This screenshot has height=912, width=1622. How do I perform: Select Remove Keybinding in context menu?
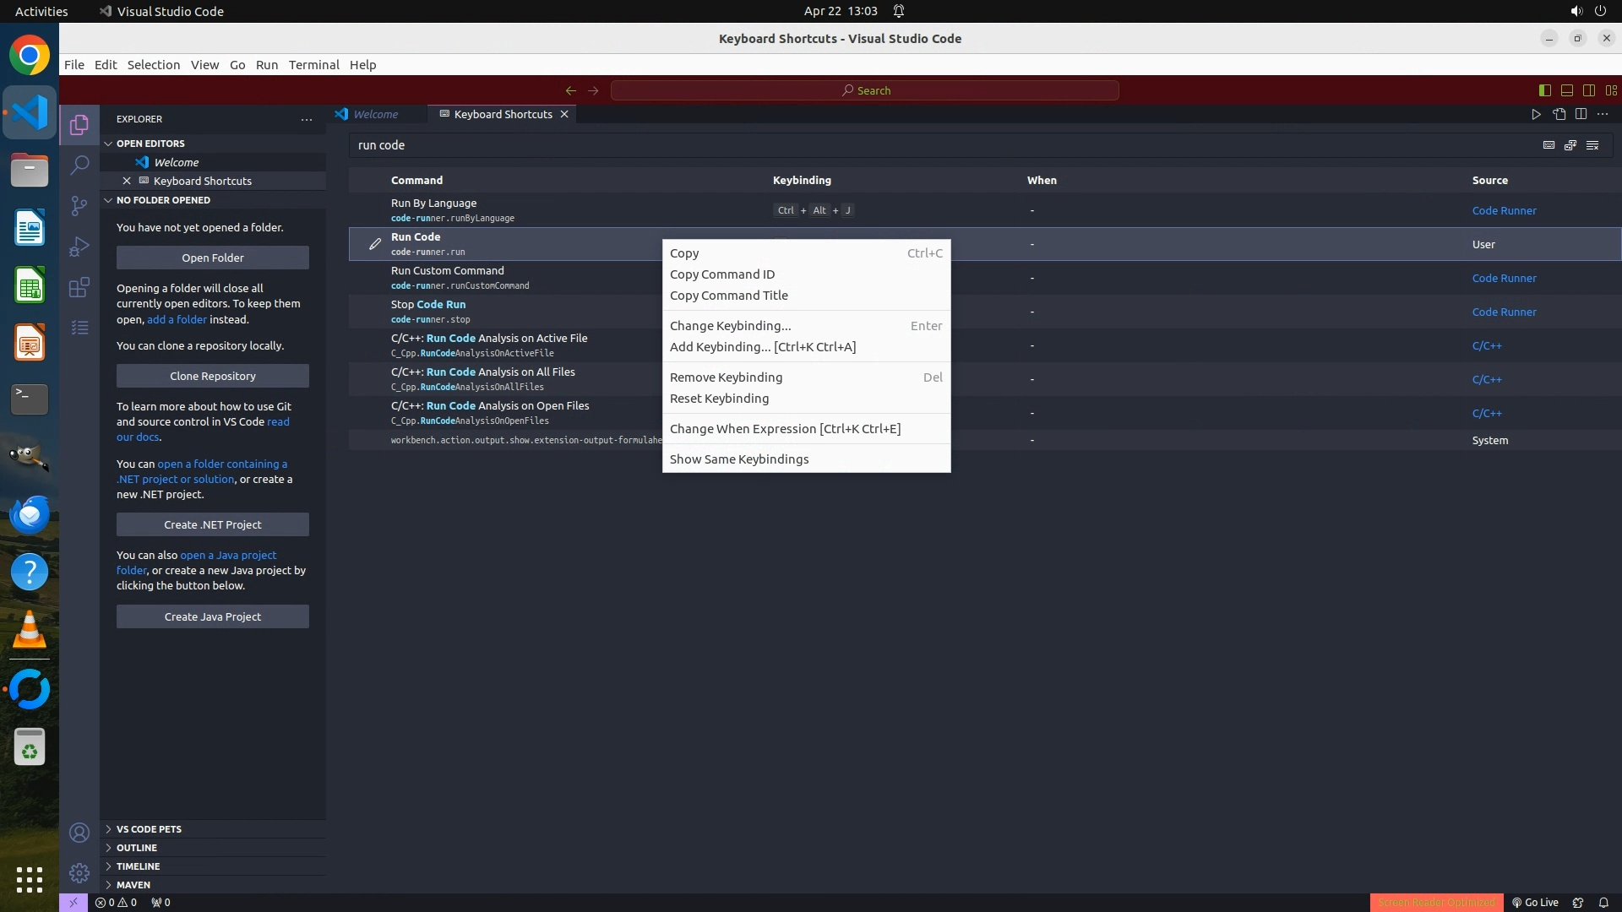726,377
